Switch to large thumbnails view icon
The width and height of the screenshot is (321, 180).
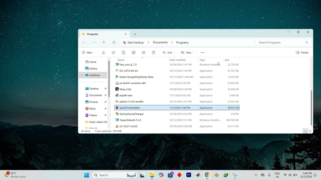(310, 131)
